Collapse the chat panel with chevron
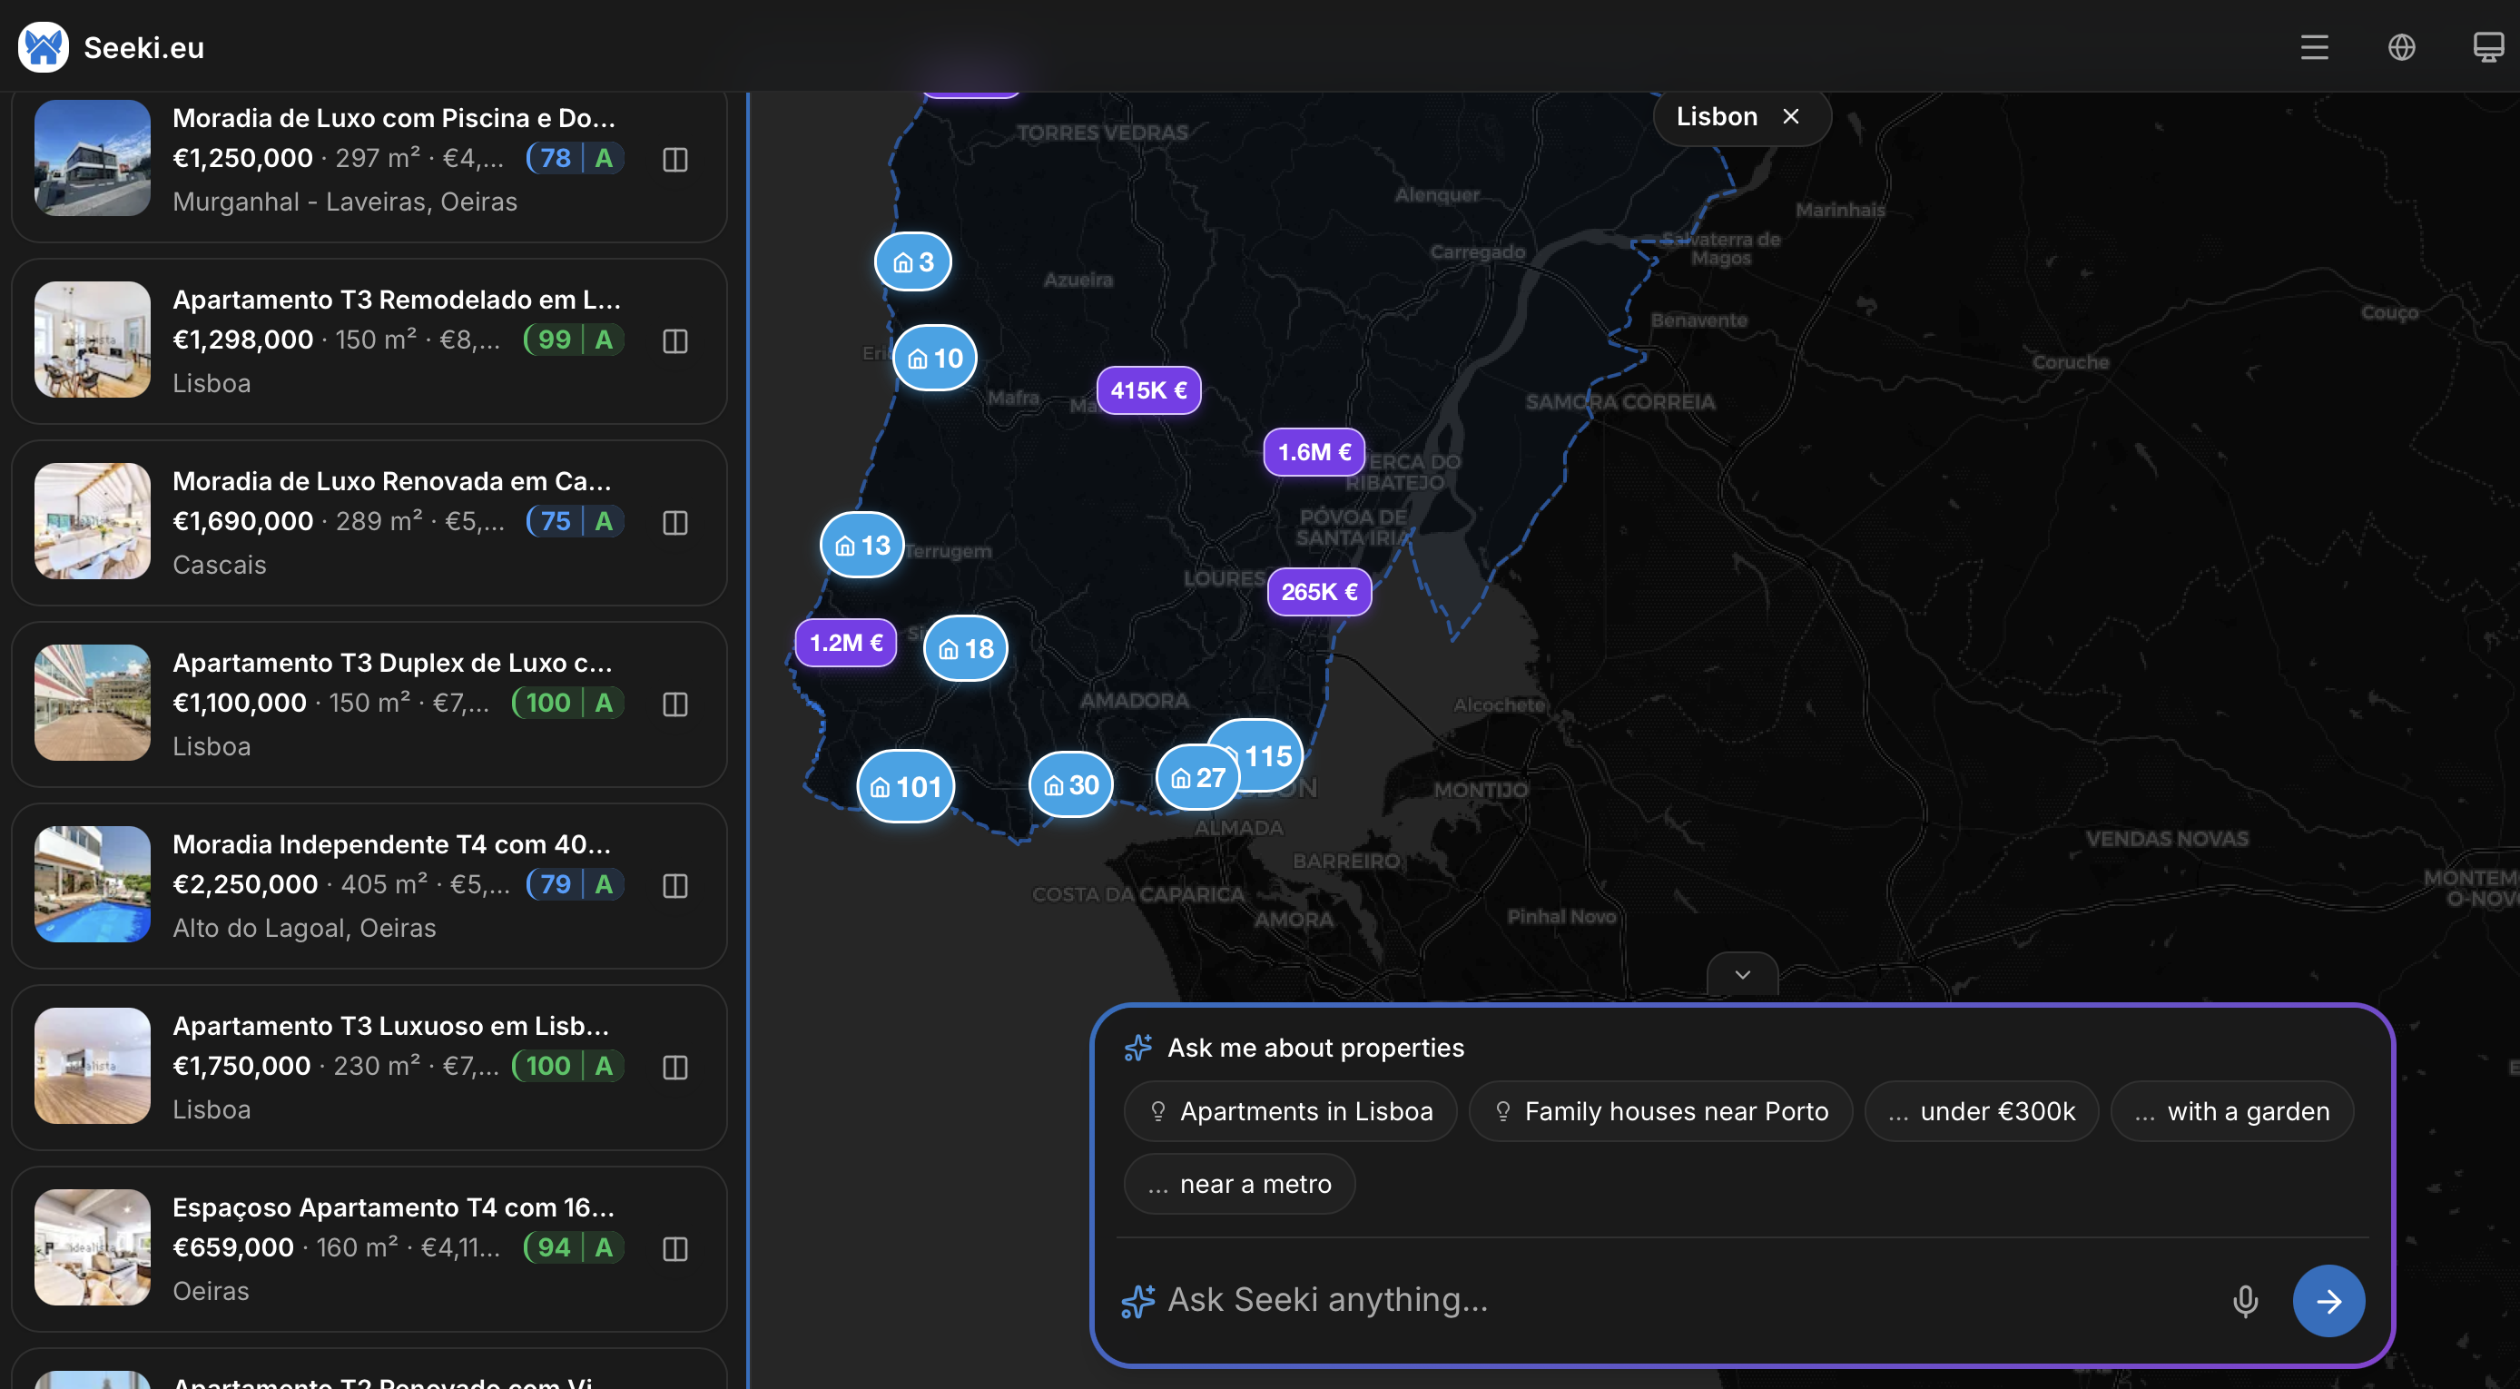 1742,974
